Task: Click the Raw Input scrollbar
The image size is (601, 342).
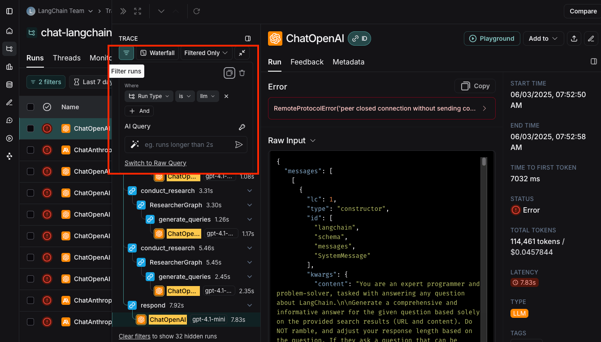Action: pos(484,162)
